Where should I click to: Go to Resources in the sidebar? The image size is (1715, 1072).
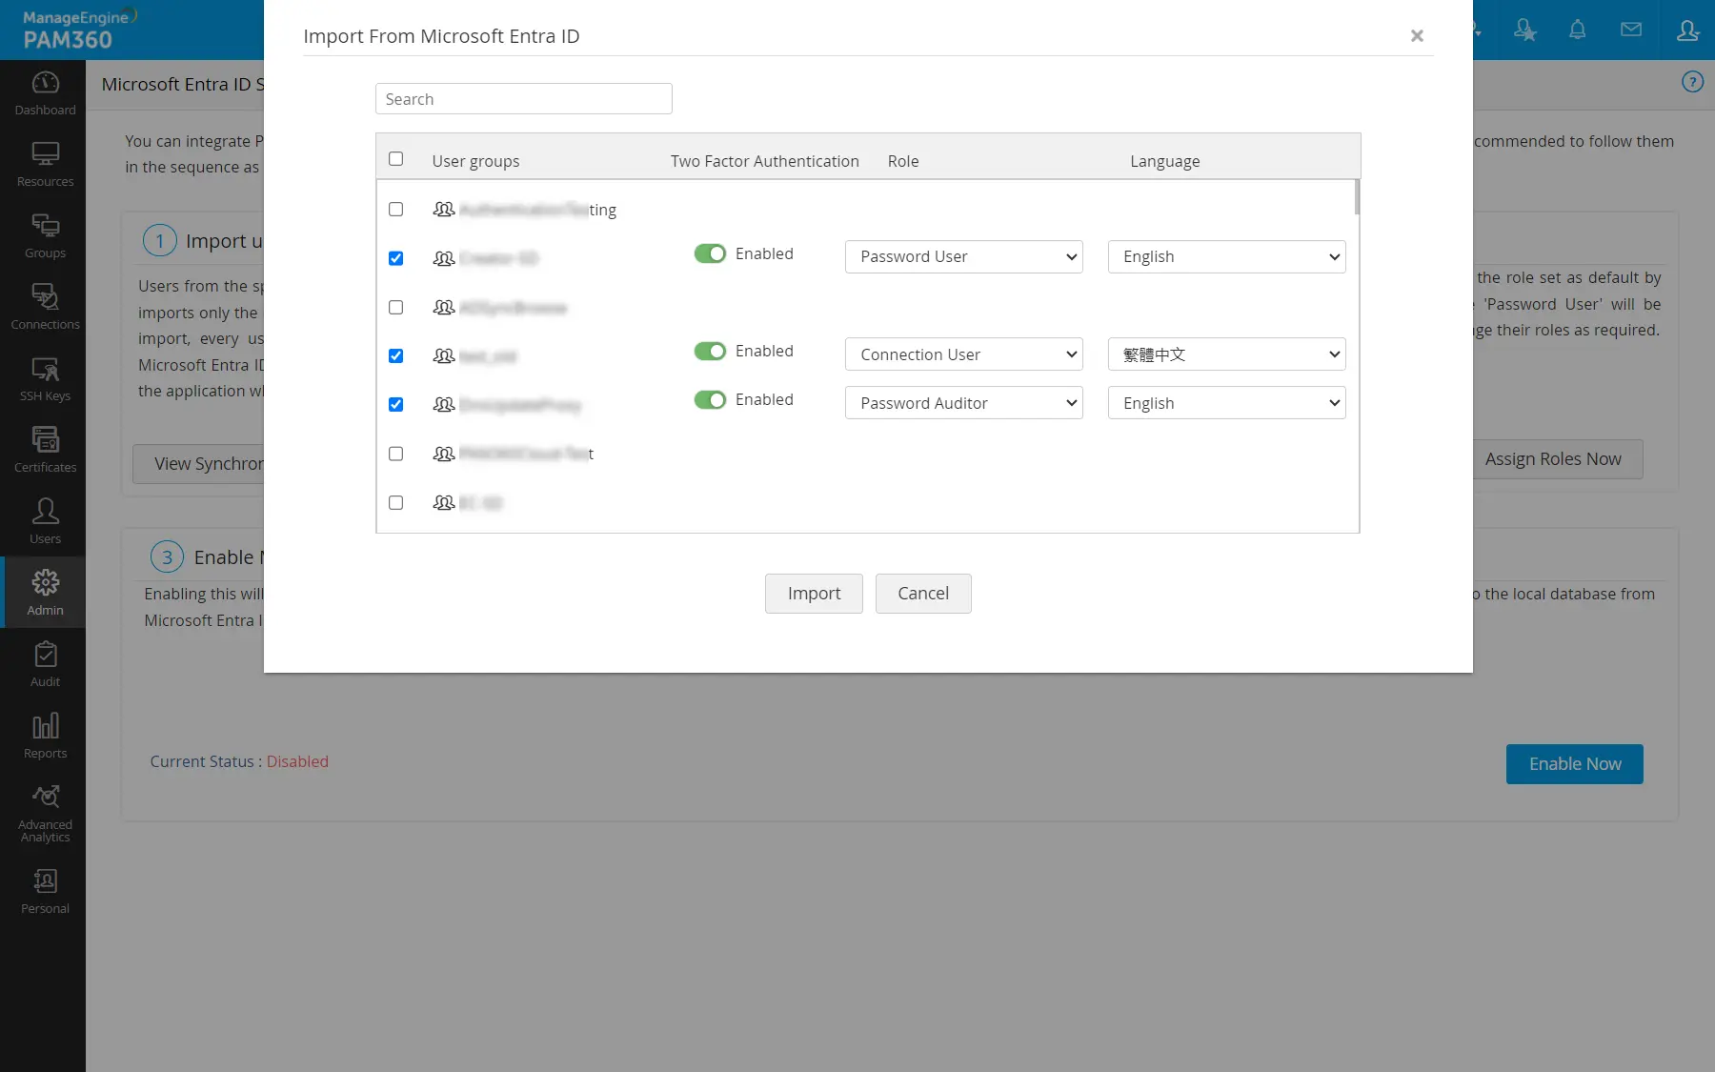(45, 165)
